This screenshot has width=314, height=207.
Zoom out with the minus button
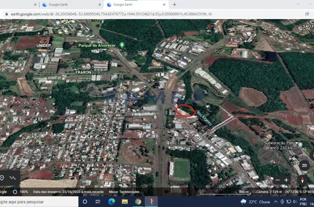pos(277,180)
